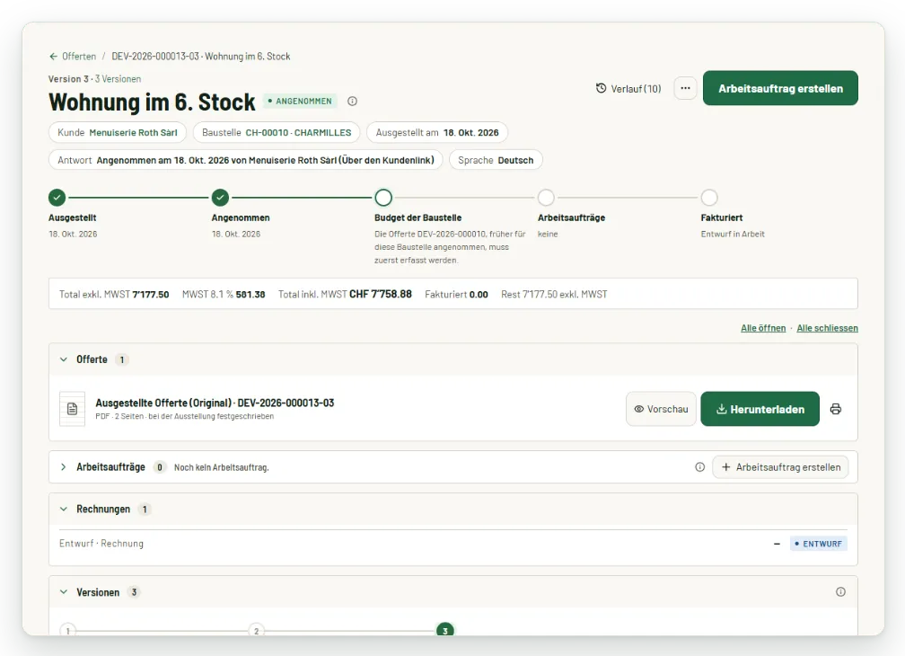Image resolution: width=905 pixels, height=656 pixels.
Task: Select version 3 marker in version timeline
Action: click(x=445, y=629)
